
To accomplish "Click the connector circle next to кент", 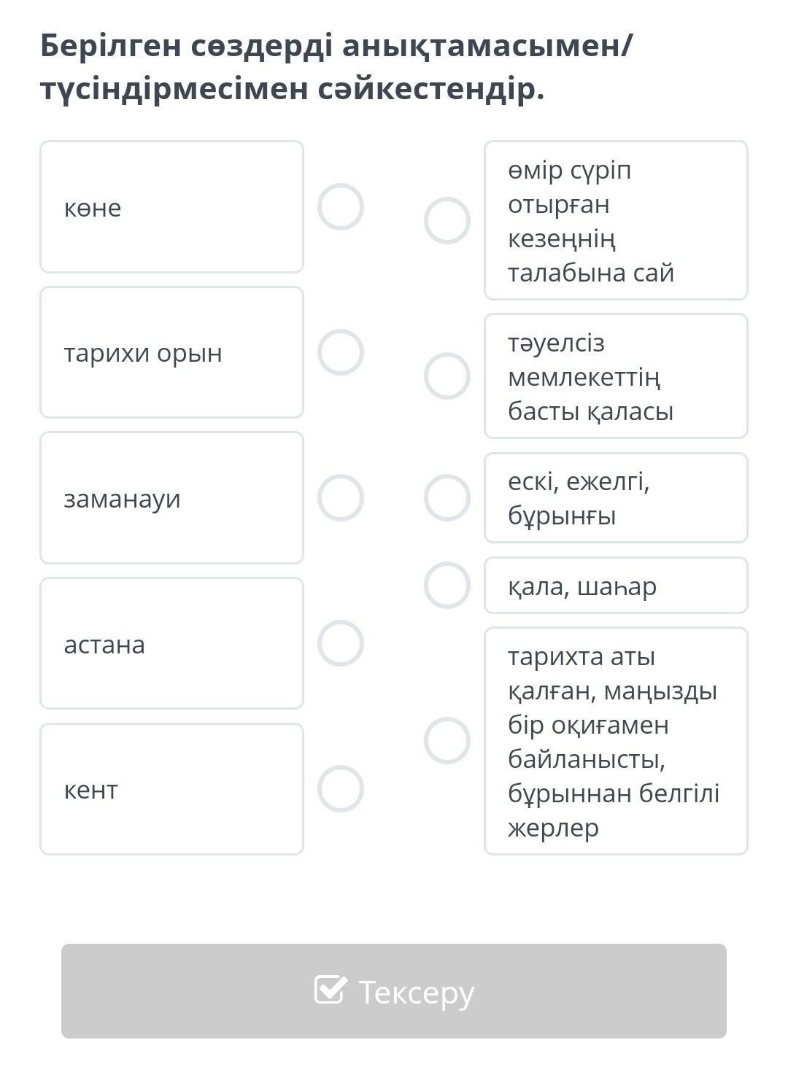I will (x=341, y=788).
